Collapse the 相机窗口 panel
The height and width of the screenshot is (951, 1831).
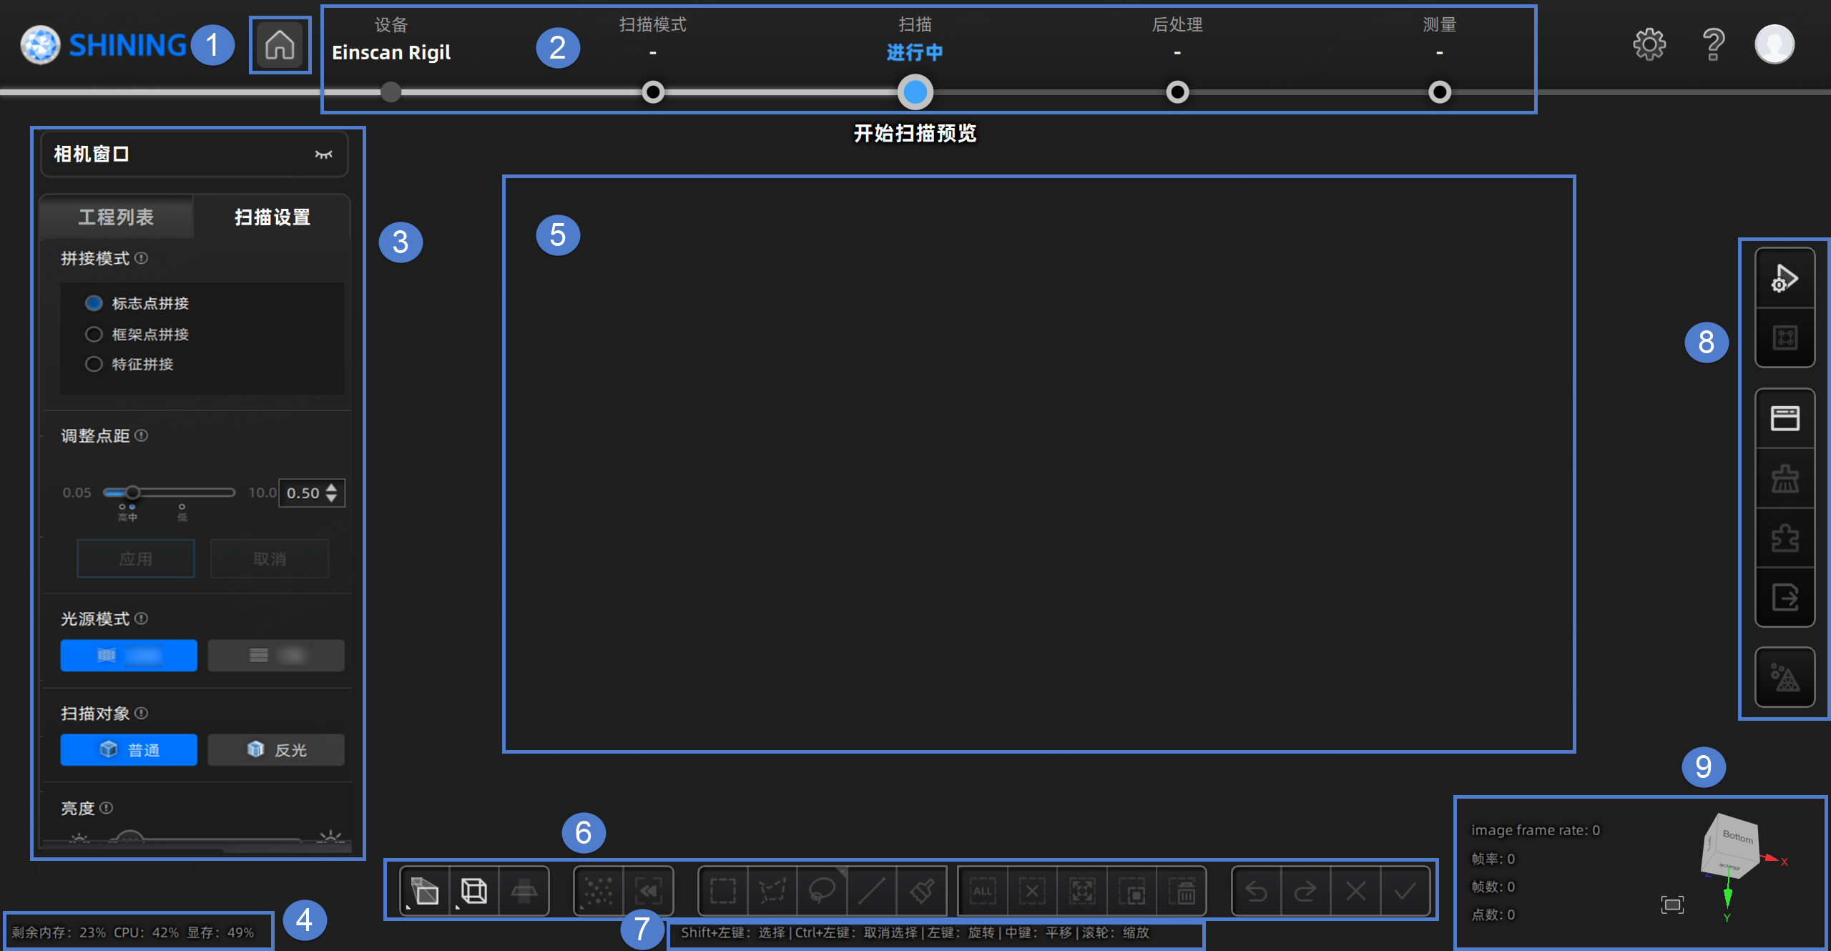click(324, 154)
